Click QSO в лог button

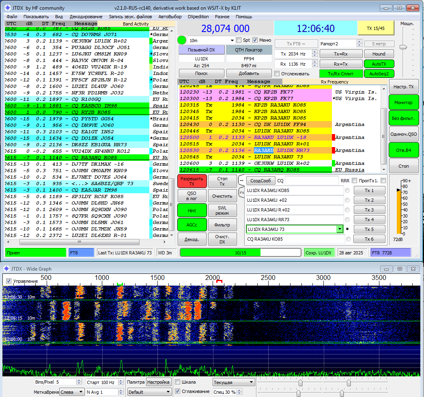click(192, 196)
